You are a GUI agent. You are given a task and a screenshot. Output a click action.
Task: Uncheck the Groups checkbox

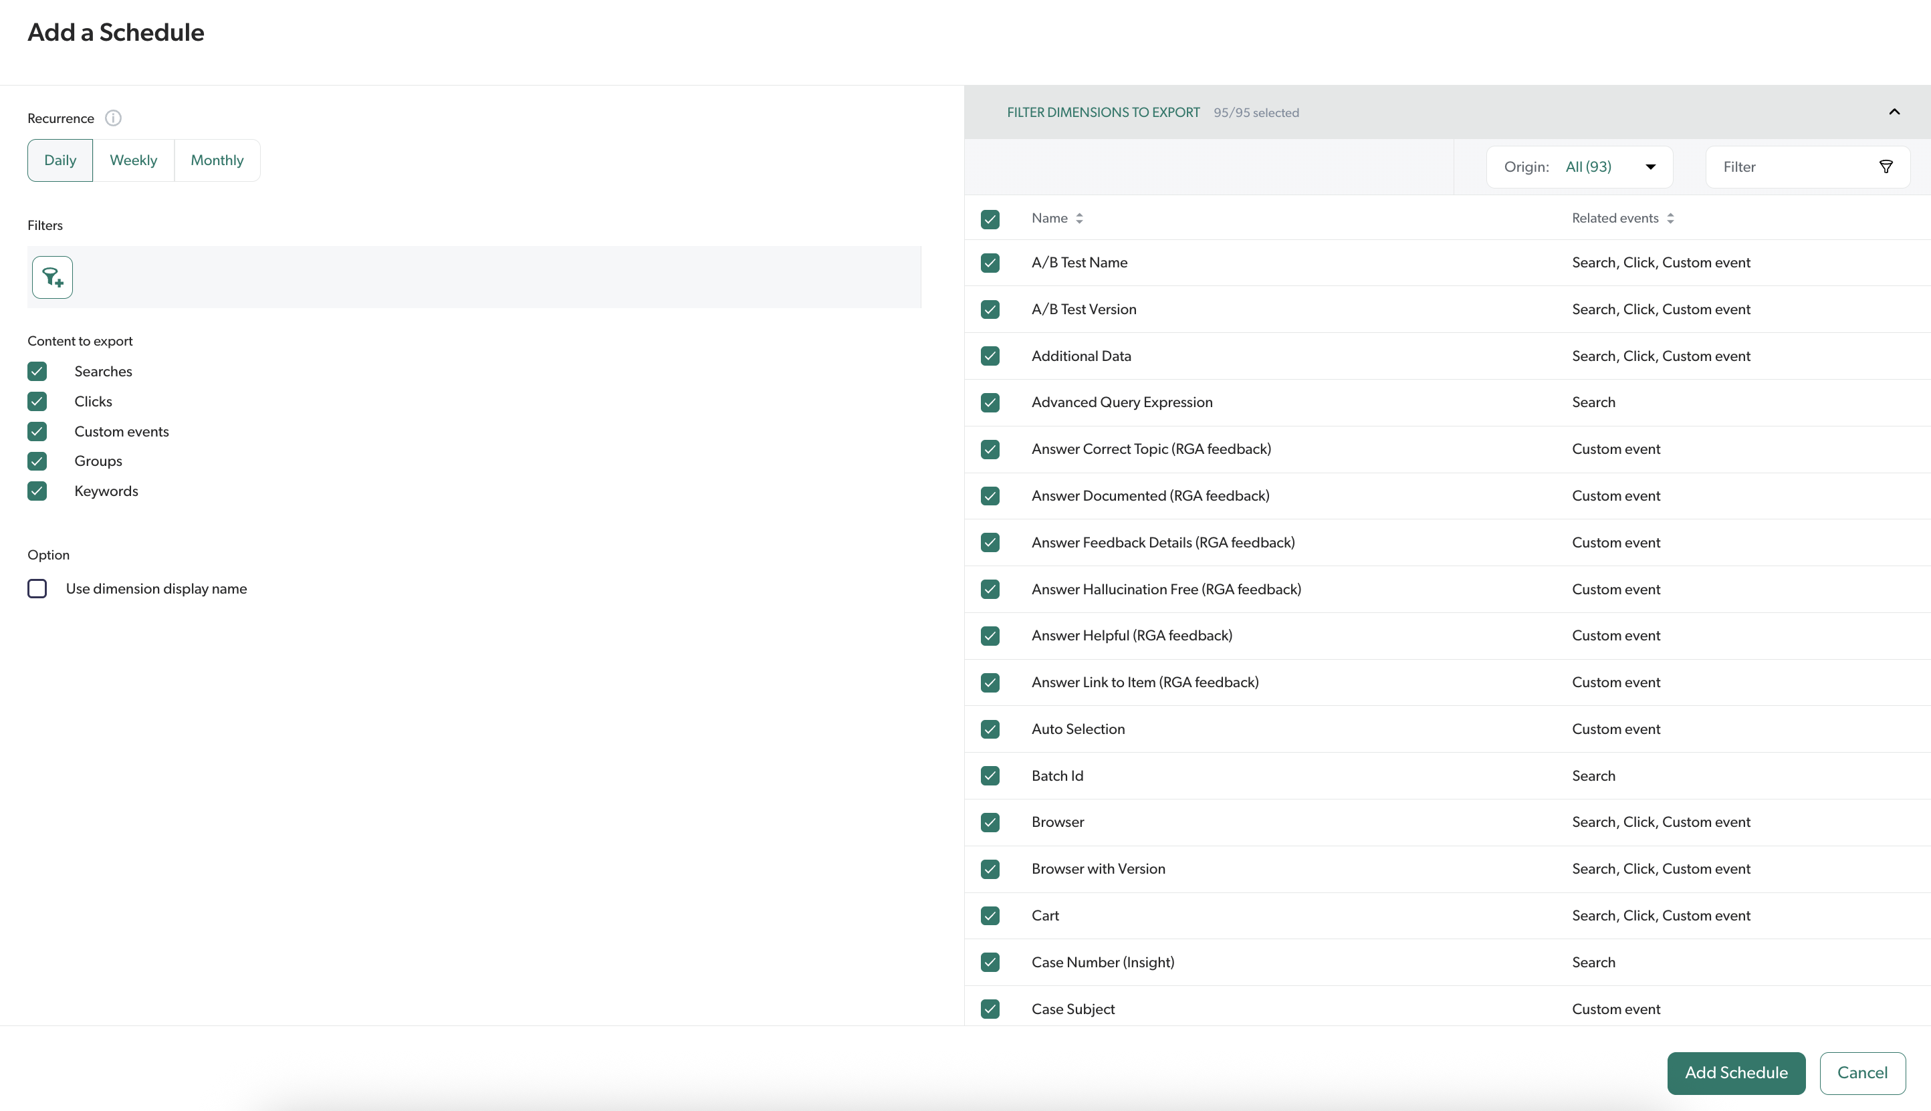coord(37,461)
